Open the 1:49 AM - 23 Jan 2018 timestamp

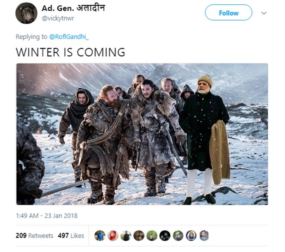[47, 216]
